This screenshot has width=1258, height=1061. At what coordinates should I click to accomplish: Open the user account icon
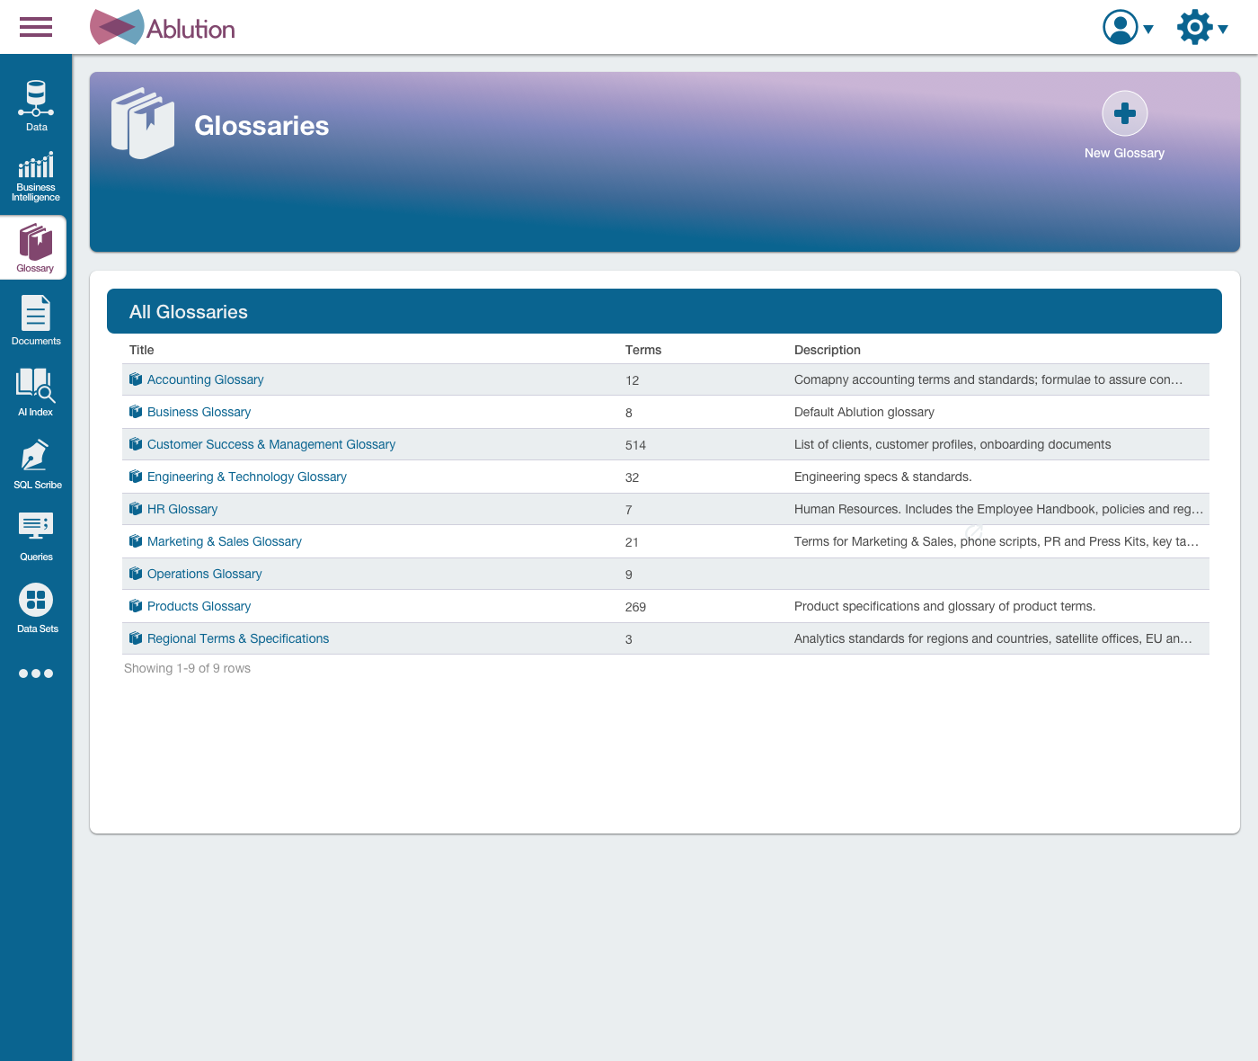[x=1120, y=27]
